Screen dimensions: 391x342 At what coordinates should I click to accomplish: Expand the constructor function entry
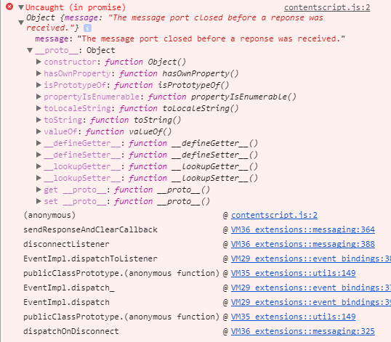coord(39,62)
